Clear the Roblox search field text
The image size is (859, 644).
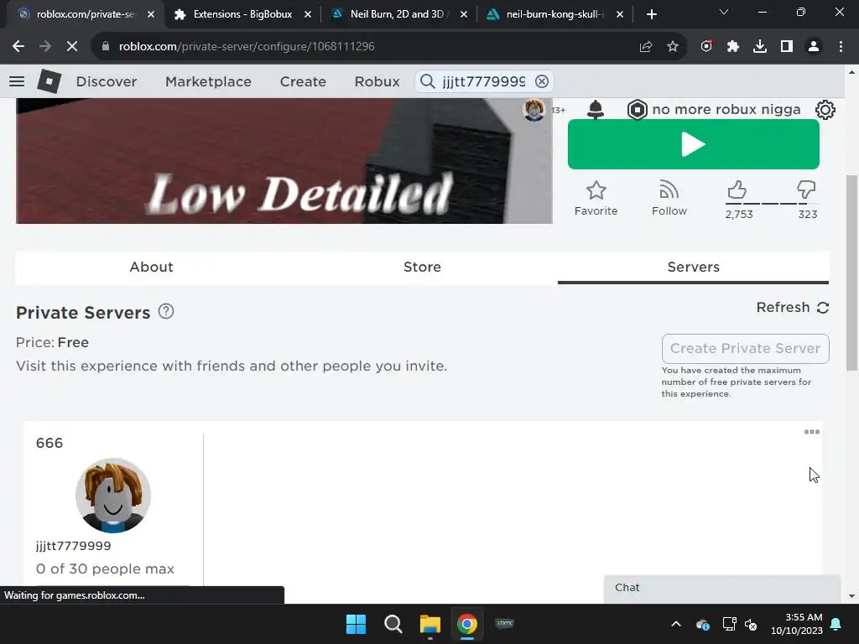click(542, 81)
